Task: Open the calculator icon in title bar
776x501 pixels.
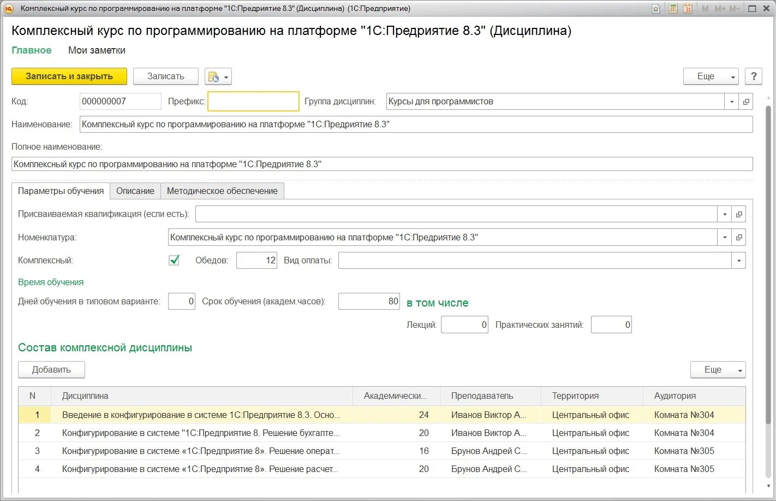Action: tap(673, 9)
